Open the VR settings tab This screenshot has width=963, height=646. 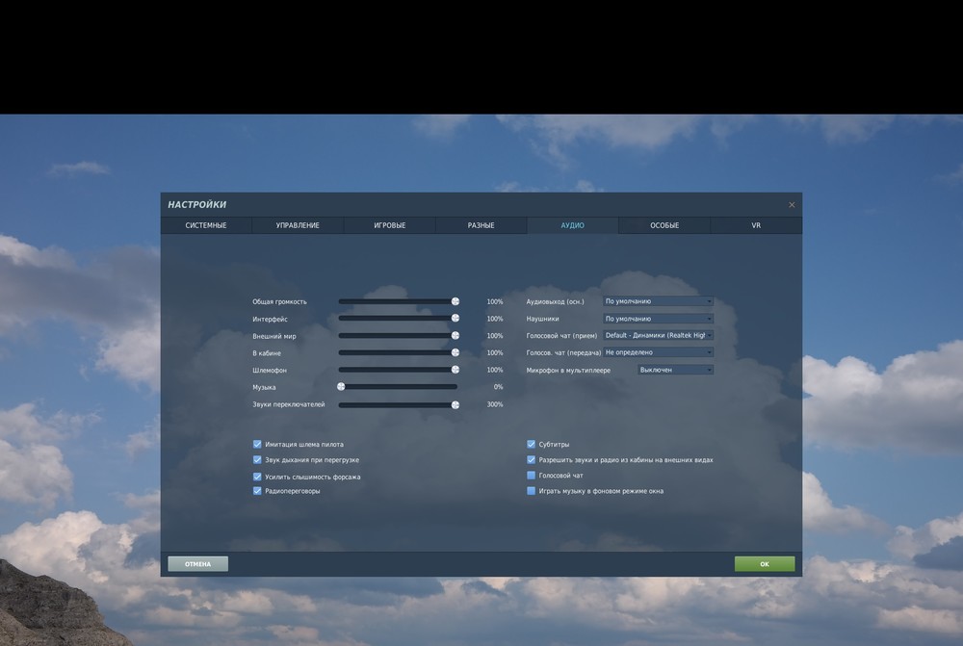[x=756, y=225]
